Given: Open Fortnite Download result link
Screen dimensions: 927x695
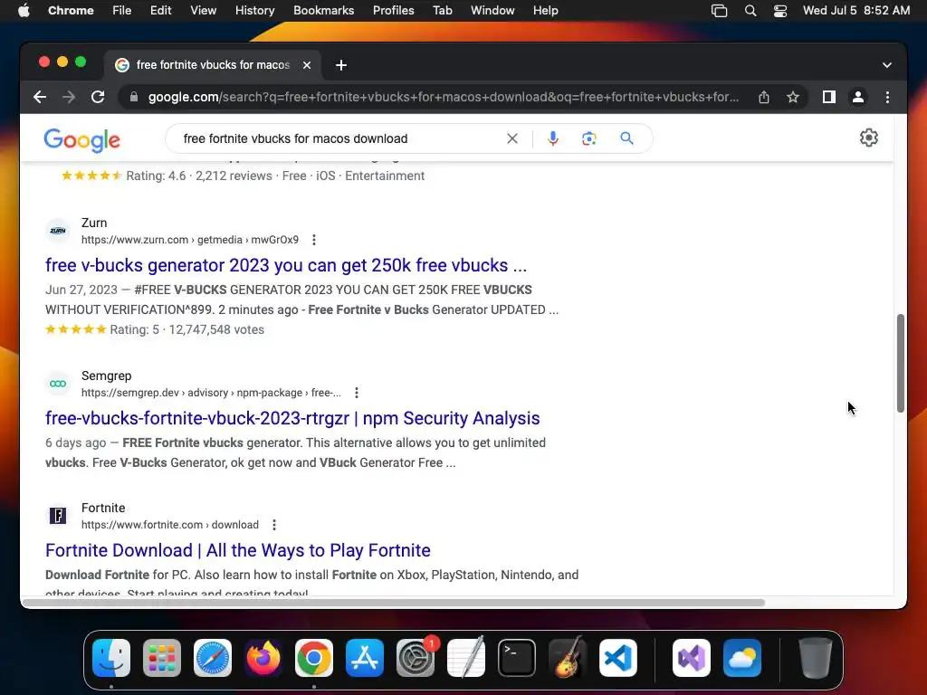Looking at the screenshot, I should (x=238, y=550).
